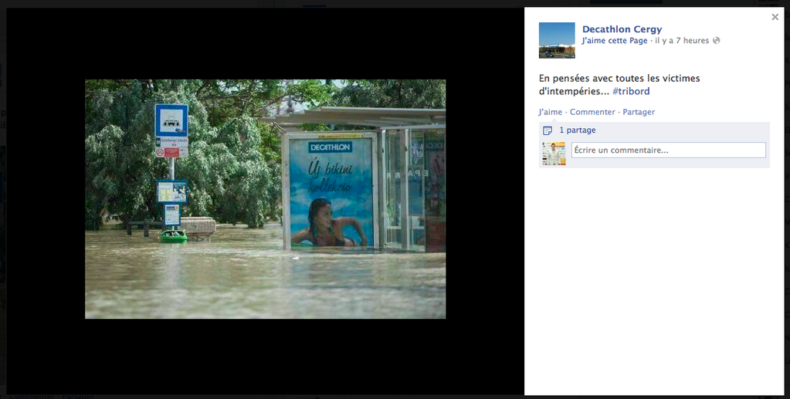Focus the 'Écrire un commentaire...' field
The height and width of the screenshot is (399, 790).
[669, 150]
